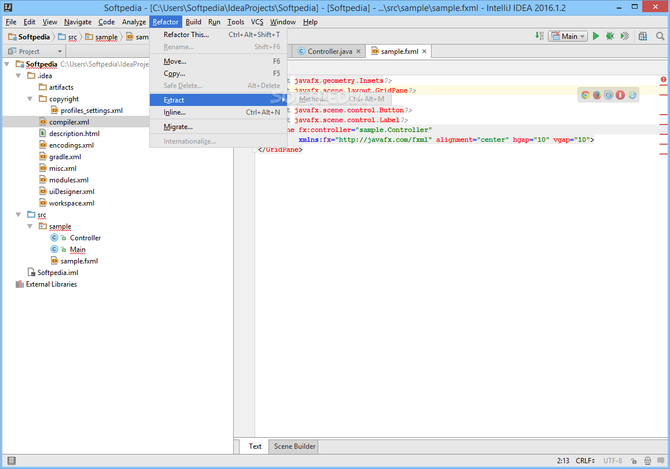Click the 2:13 cursor position indicator
670x469 pixels.
(x=563, y=461)
